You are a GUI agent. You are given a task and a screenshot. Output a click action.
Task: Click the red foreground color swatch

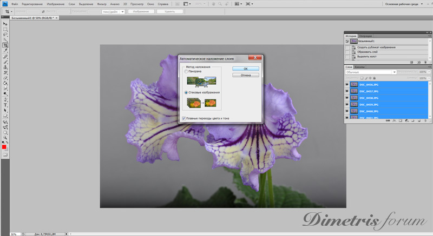tap(4, 147)
